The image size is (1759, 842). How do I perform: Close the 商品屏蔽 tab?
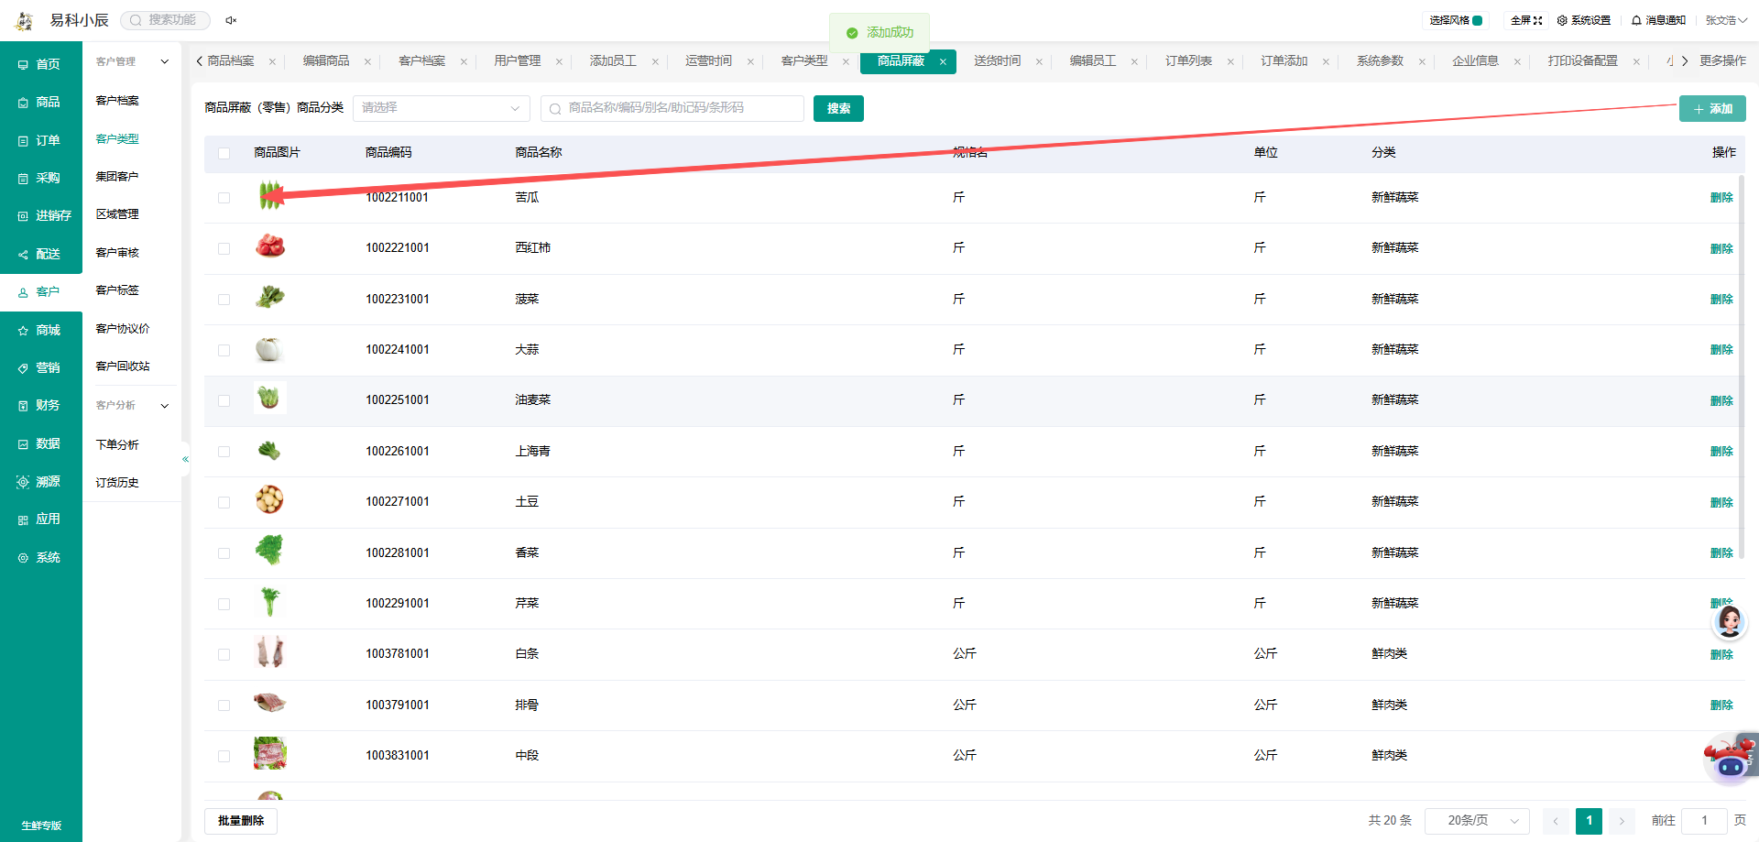943,61
